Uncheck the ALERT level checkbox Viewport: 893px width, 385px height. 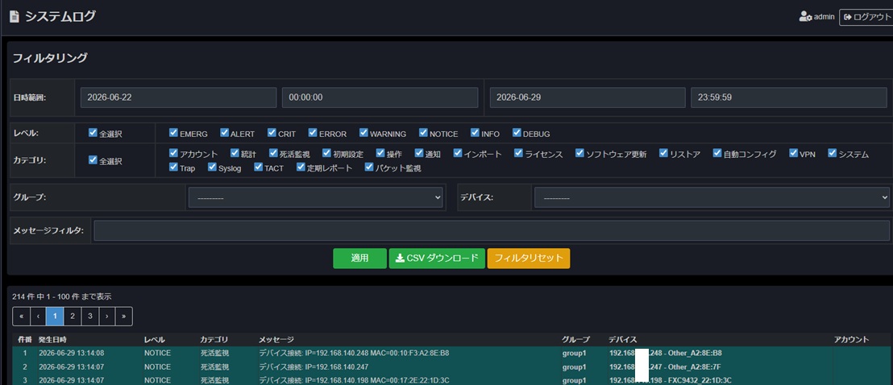[224, 133]
